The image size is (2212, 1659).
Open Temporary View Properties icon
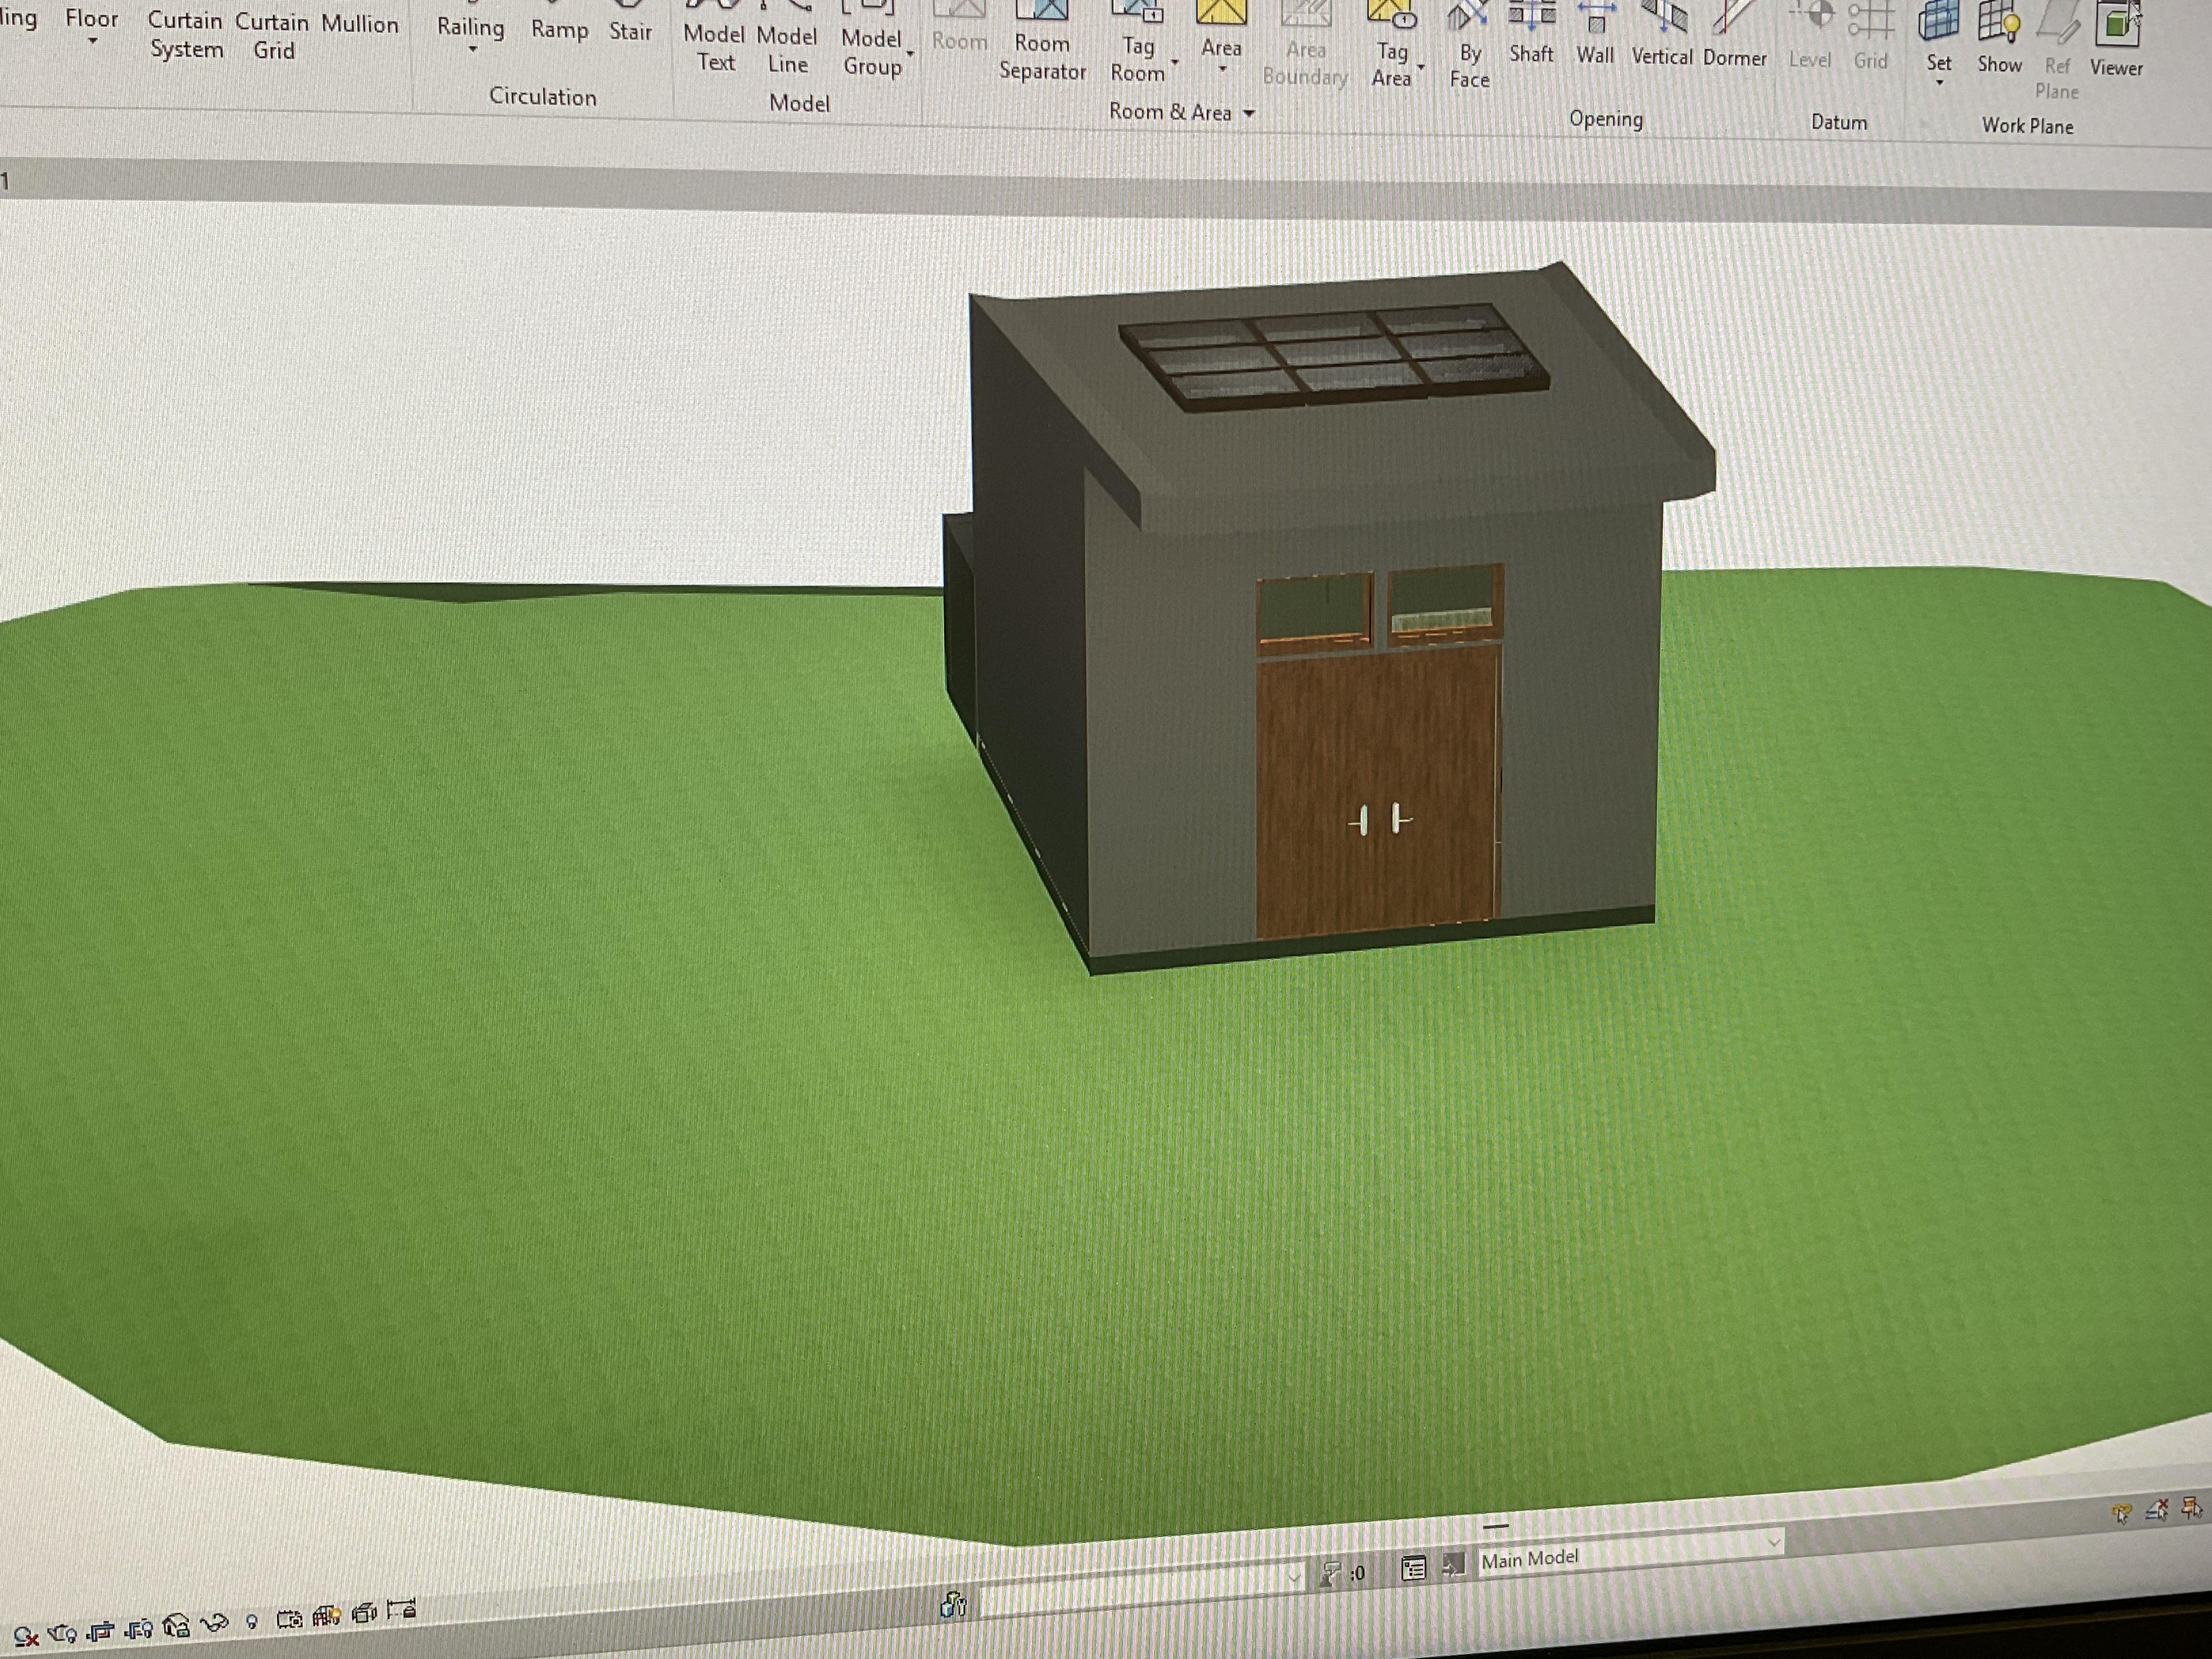pyautogui.click(x=289, y=1619)
